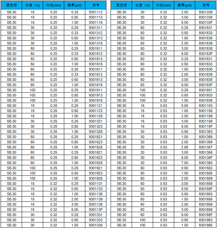217x229 pixels.
Task: Select product number 9301339 cell
Action: 206,12
